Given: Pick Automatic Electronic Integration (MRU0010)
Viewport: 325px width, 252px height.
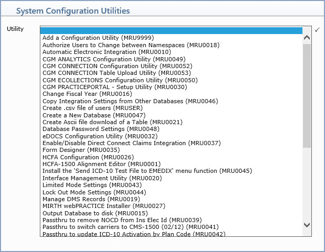Looking at the screenshot, I should pos(171,52).
